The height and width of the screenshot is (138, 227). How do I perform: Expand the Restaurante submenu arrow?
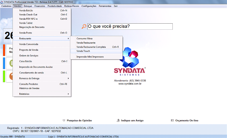[68, 38]
